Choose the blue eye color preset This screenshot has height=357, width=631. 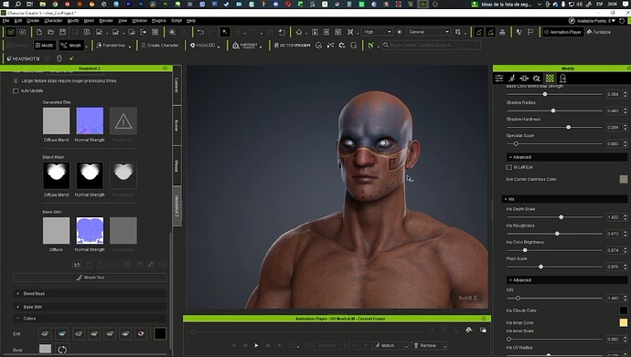[62, 333]
